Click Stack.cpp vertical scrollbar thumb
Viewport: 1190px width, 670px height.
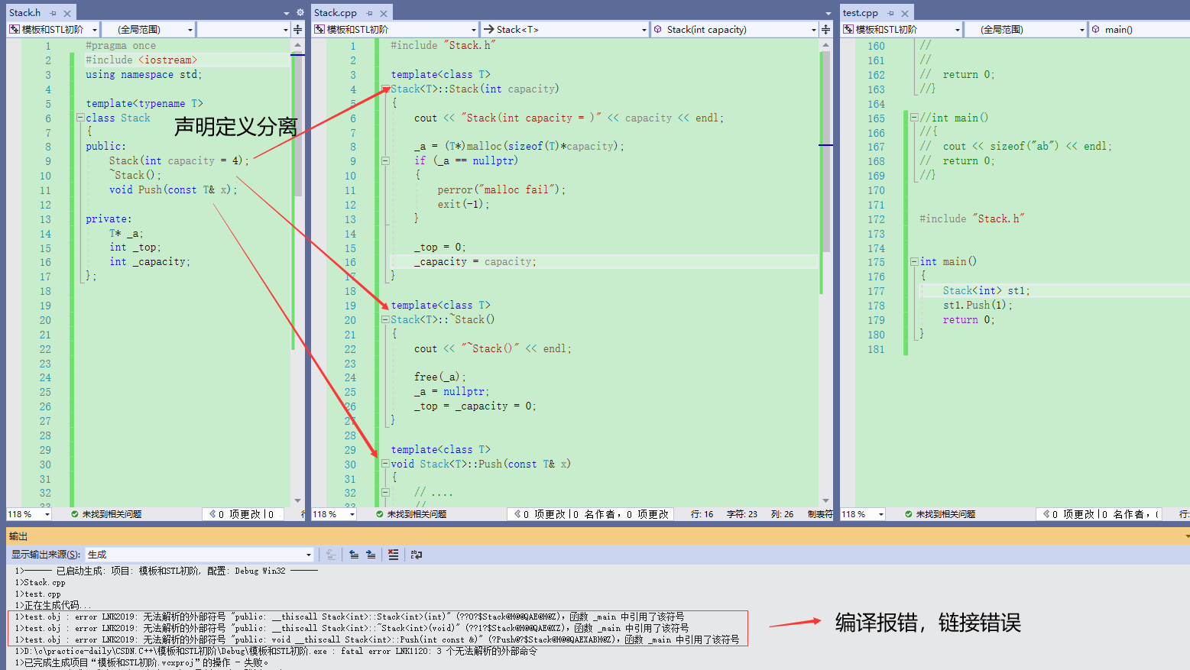pos(825,151)
